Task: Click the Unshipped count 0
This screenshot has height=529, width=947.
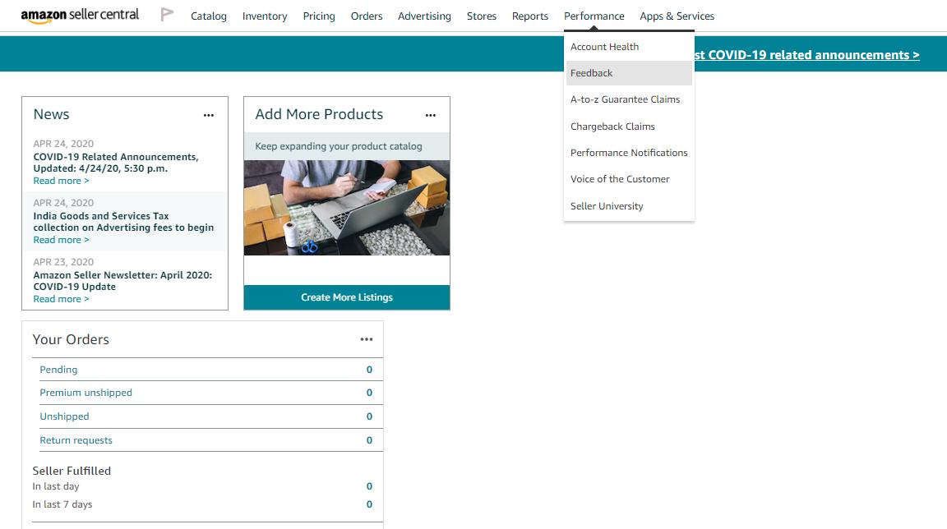Action: pos(369,416)
